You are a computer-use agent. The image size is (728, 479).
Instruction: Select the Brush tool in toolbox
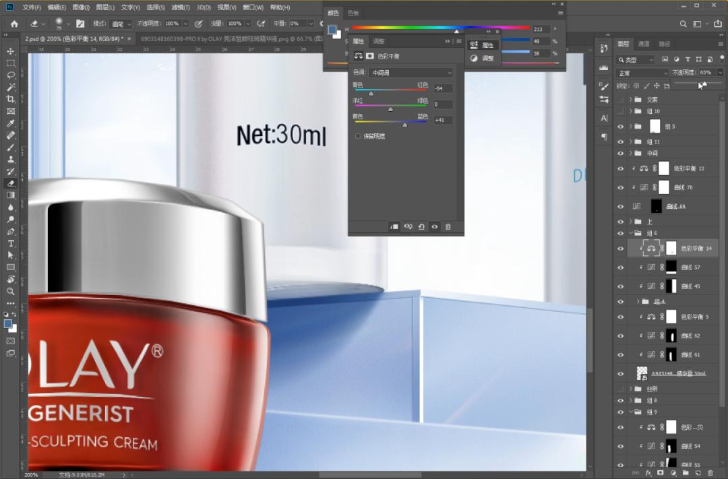tap(11, 148)
